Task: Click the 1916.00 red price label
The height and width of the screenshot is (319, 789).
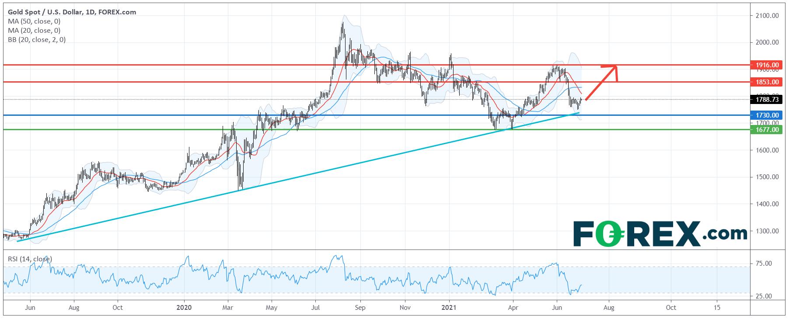Action: (767, 65)
